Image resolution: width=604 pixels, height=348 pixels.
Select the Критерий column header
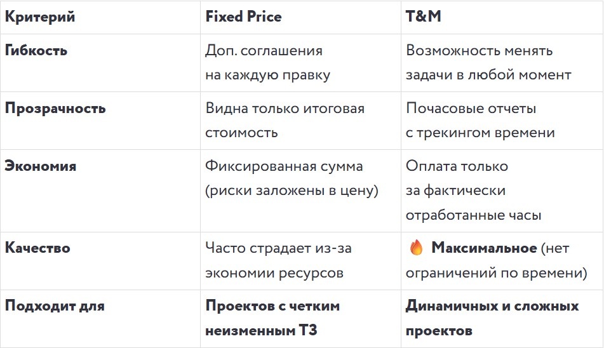pos(39,17)
